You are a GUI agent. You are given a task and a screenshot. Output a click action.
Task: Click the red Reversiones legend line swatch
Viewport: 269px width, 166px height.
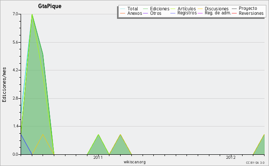234,13
